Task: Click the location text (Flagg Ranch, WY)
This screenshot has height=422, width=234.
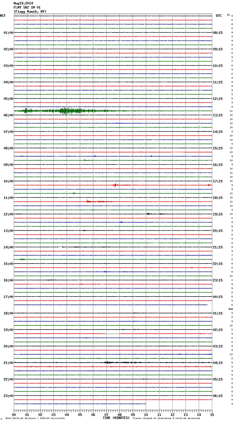Action: tap(30, 12)
